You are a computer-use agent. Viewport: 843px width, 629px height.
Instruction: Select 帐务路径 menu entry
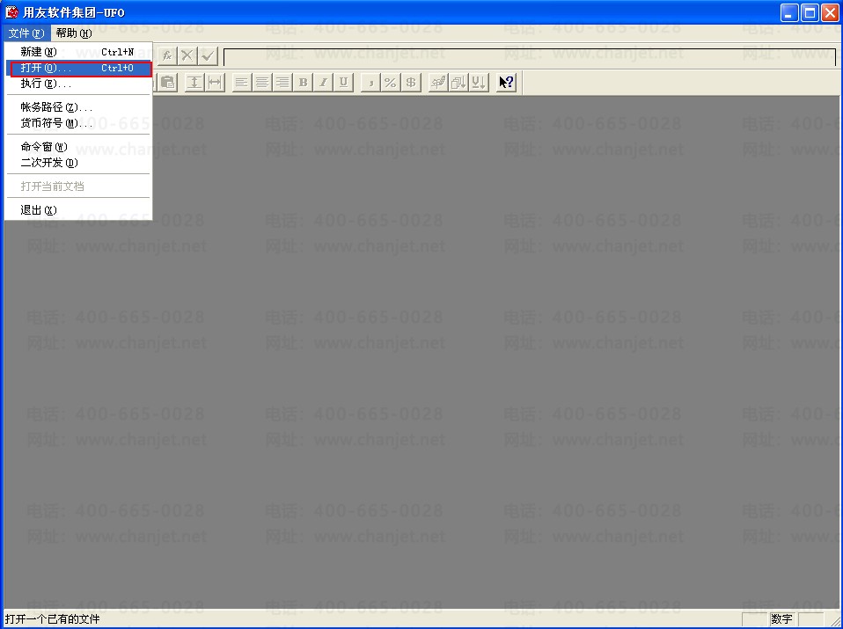78,107
